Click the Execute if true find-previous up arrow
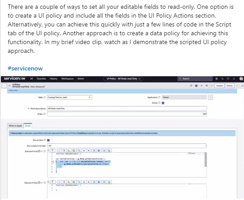The height and width of the screenshot is (200, 244). [89, 151]
